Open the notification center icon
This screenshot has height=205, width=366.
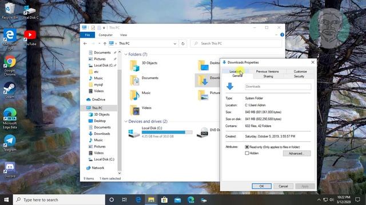(x=357, y=200)
